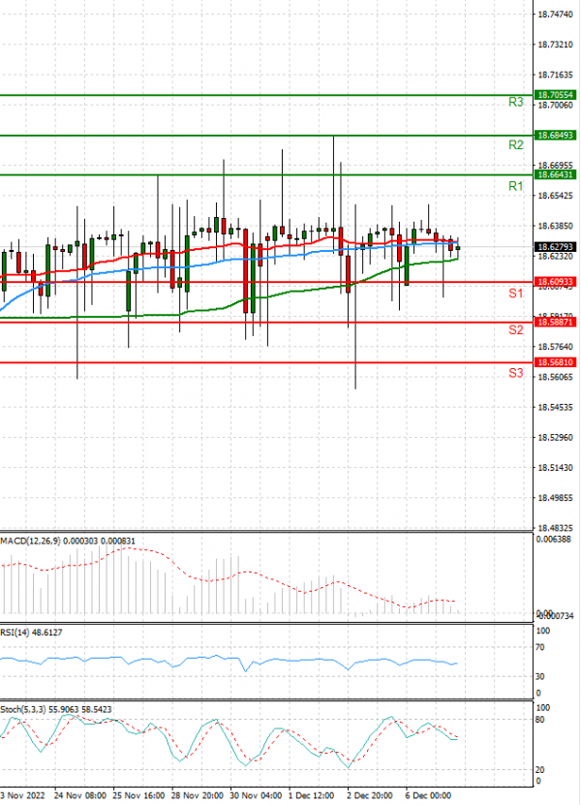Select the last candlestick on the chart
The width and height of the screenshot is (581, 805).
click(x=458, y=248)
